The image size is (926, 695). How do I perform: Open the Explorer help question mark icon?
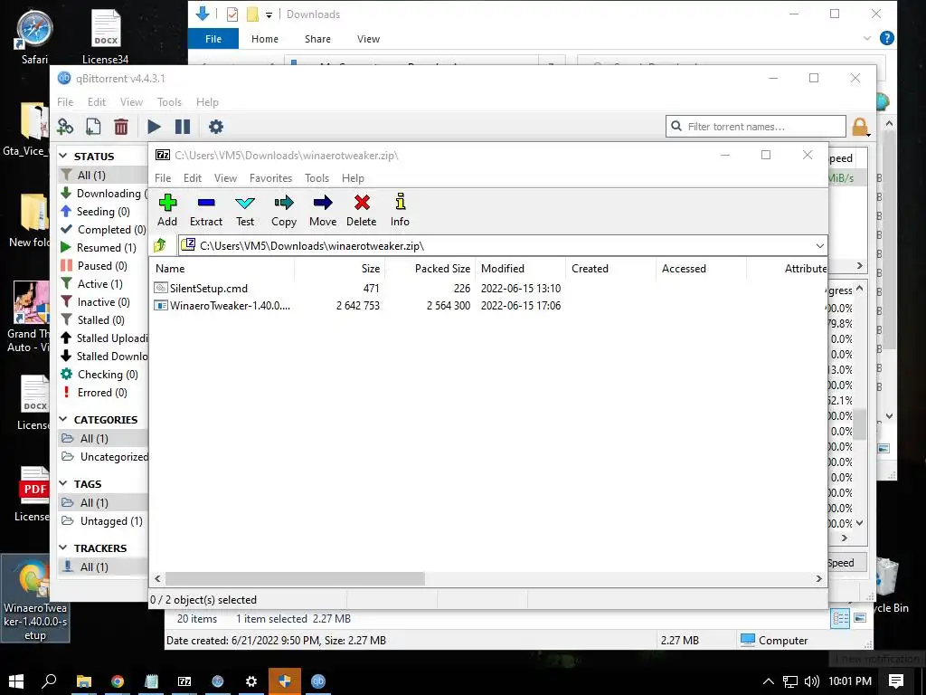(x=886, y=38)
